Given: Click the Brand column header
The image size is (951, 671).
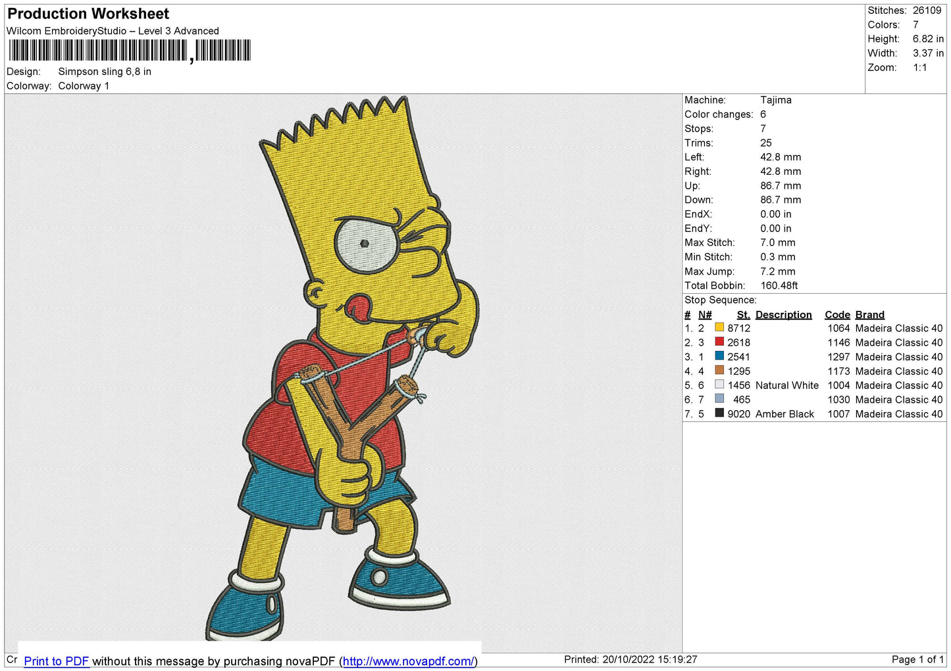Looking at the screenshot, I should point(870,315).
